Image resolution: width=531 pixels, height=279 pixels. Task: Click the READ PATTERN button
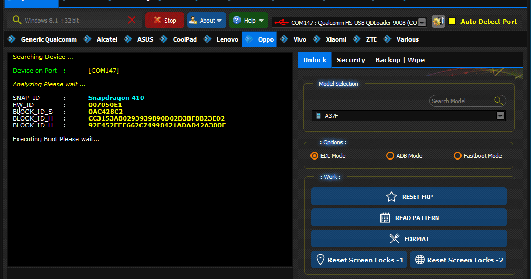tap(409, 218)
